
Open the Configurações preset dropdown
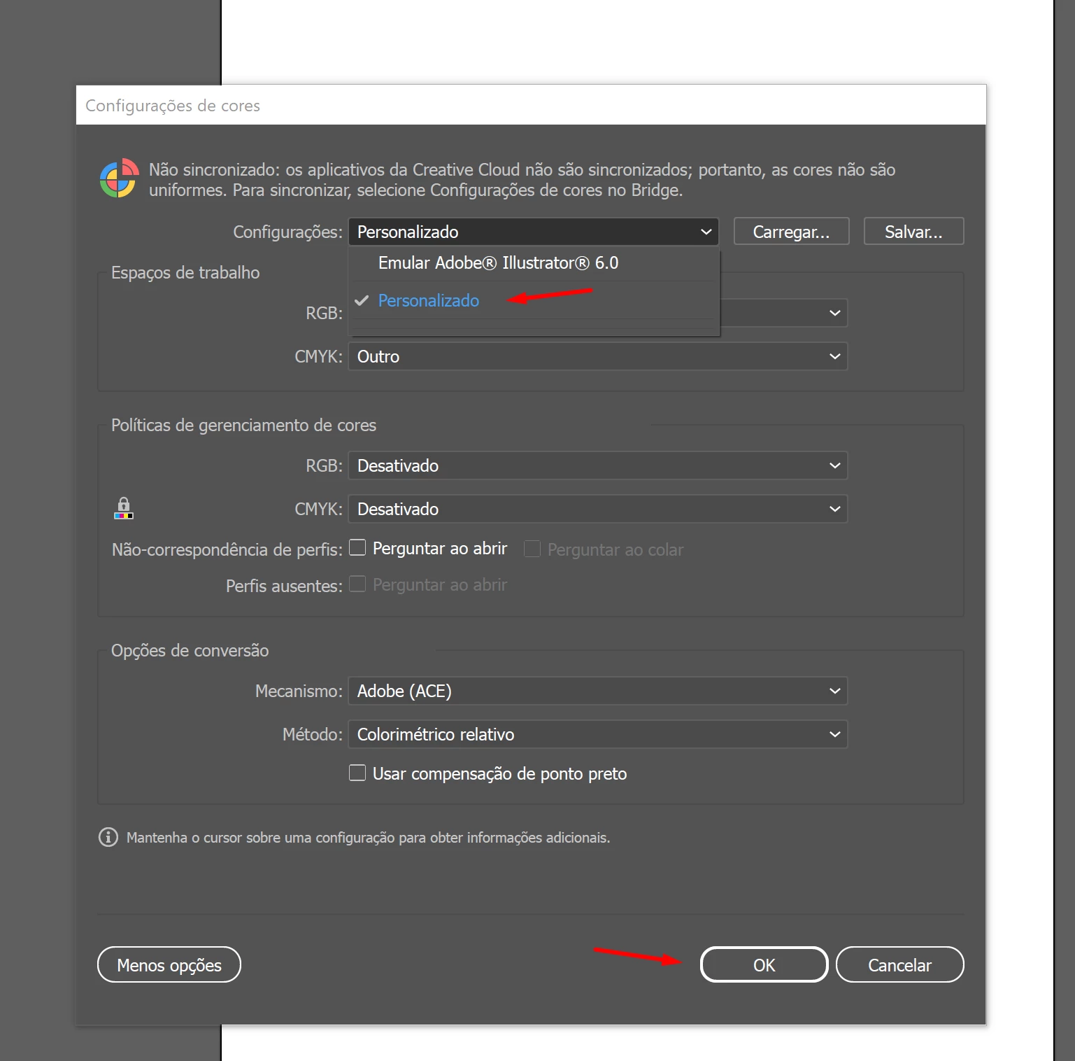534,232
